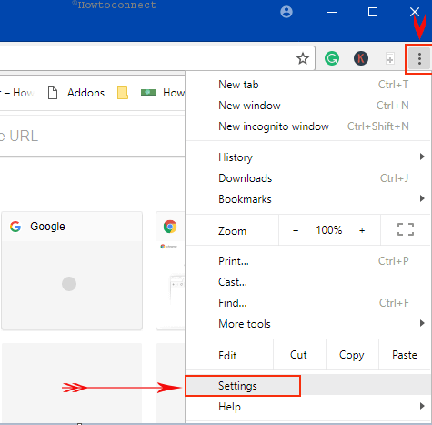This screenshot has width=432, height=425.
Task: Click the Copy button in Edit row
Action: click(352, 355)
